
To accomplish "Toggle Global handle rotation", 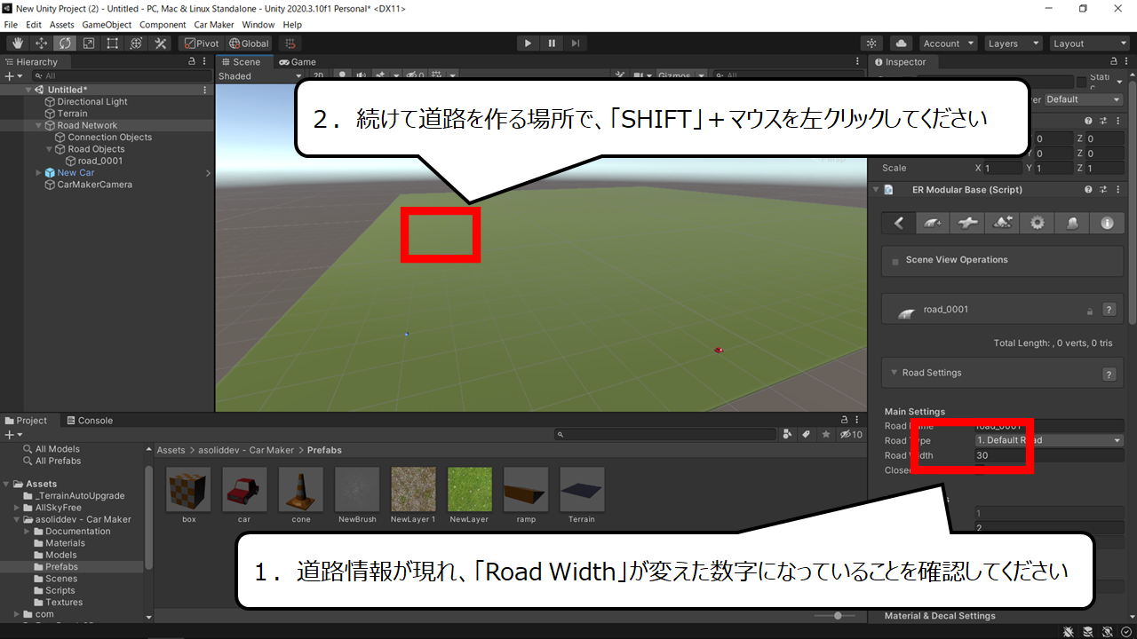I will tap(249, 43).
